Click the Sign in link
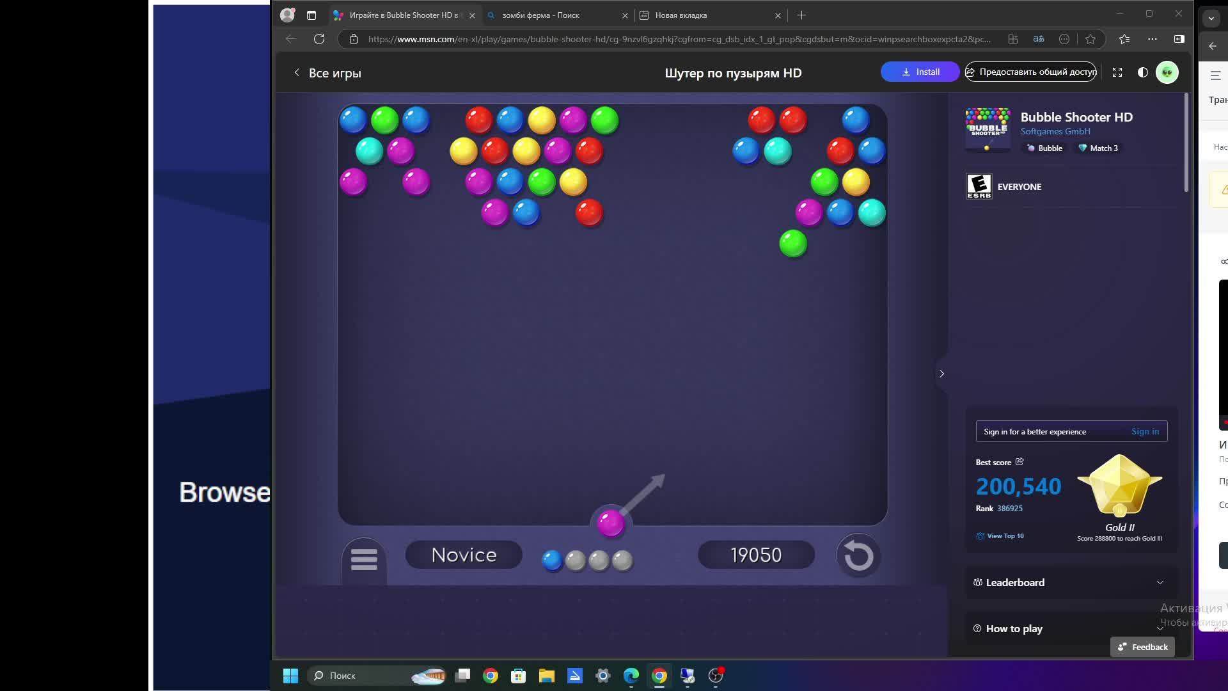 click(1145, 431)
